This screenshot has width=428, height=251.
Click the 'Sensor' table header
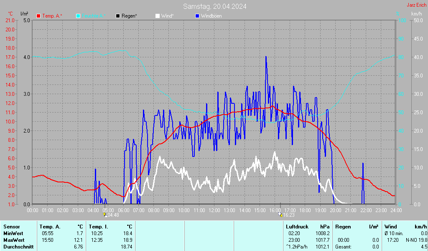[x=12, y=227]
